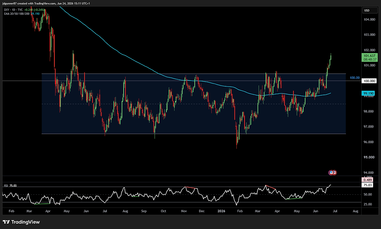Viewport: 381px width, 229px height.
Task: Click the 95.000 price axis label
Action: [369, 157]
